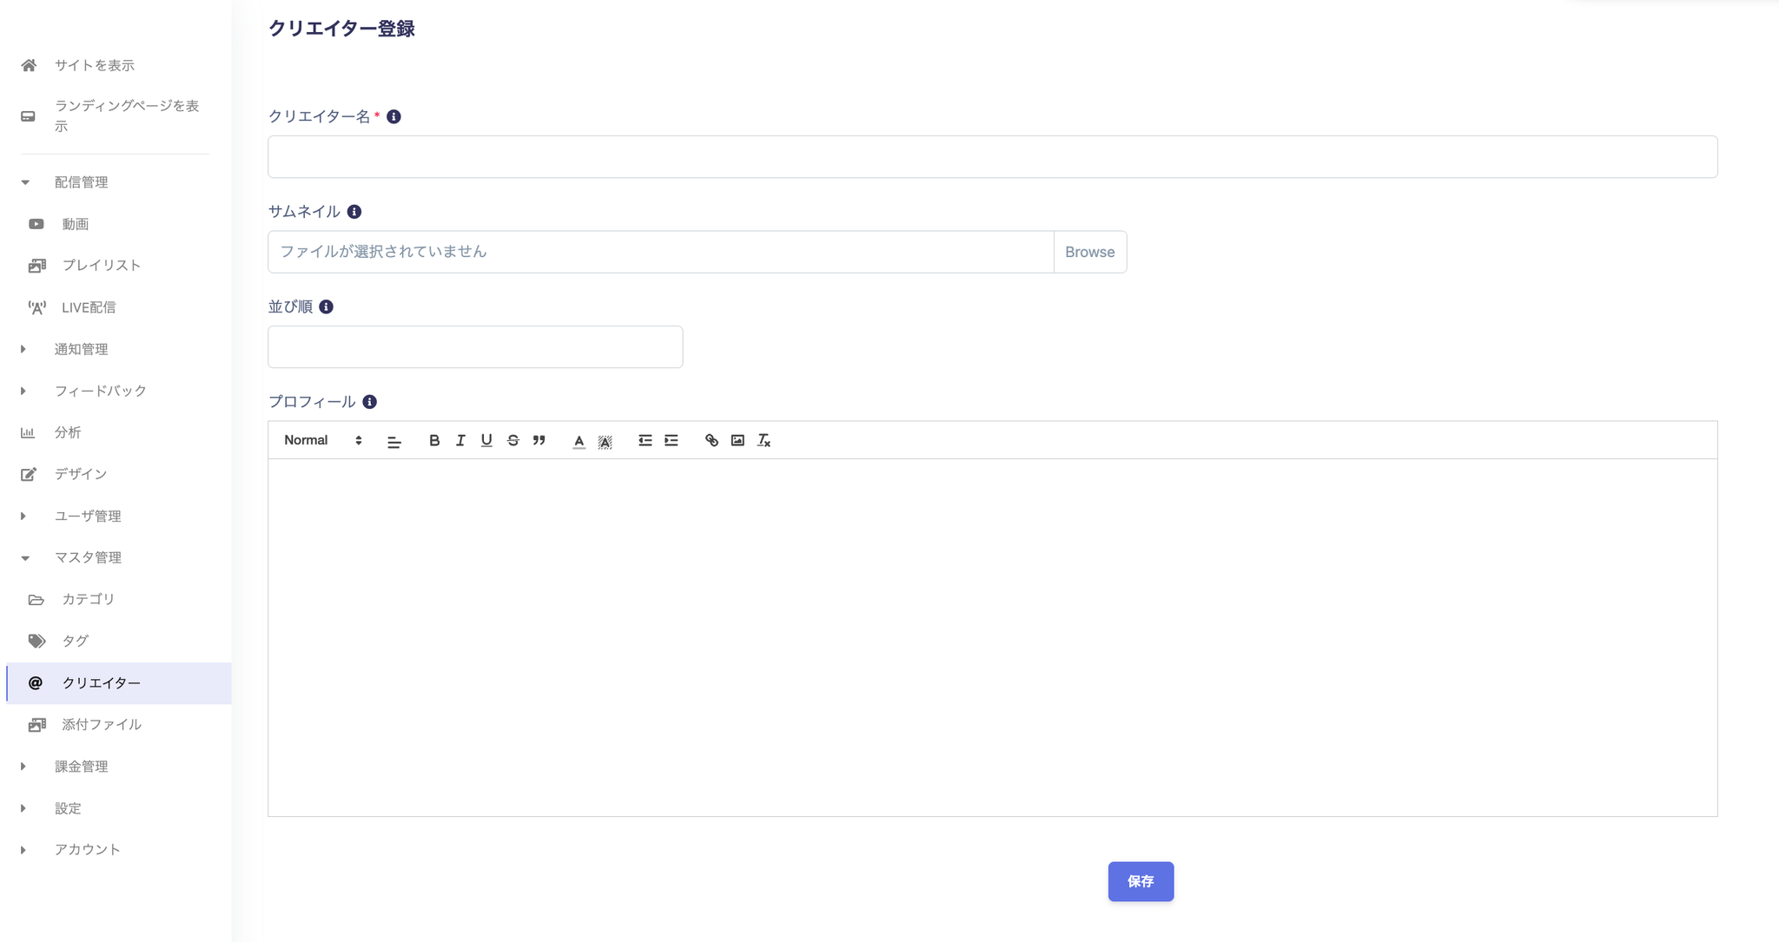The image size is (1779, 942).
Task: Toggle bold formatting in profile editor
Action: (434, 440)
